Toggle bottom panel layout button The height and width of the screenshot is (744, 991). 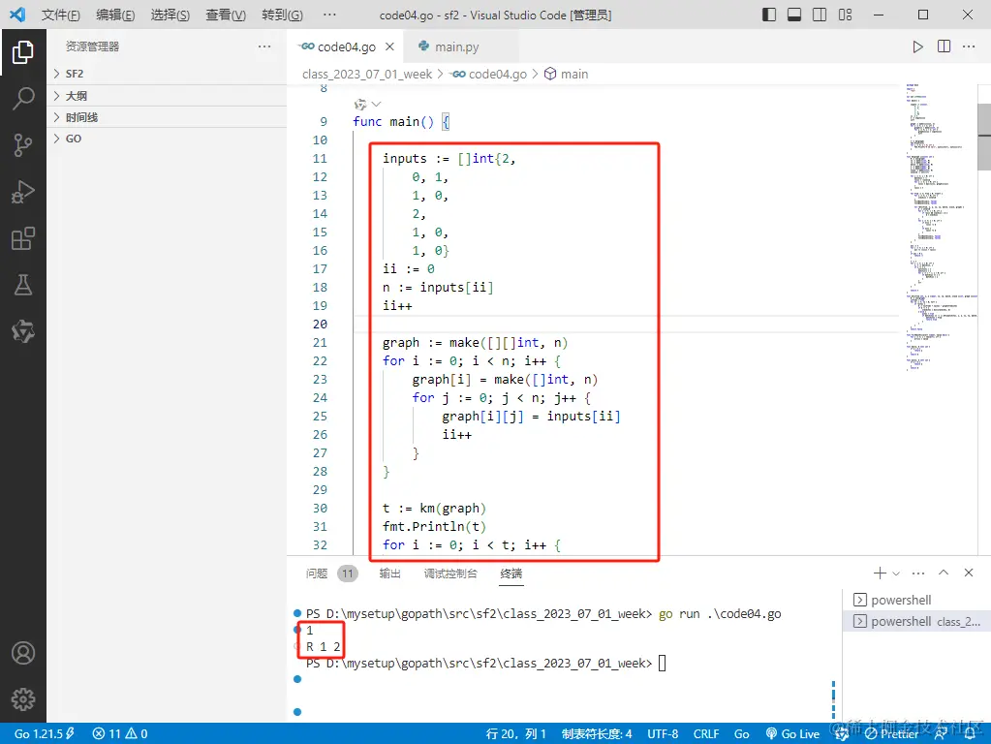pyautogui.click(x=794, y=15)
